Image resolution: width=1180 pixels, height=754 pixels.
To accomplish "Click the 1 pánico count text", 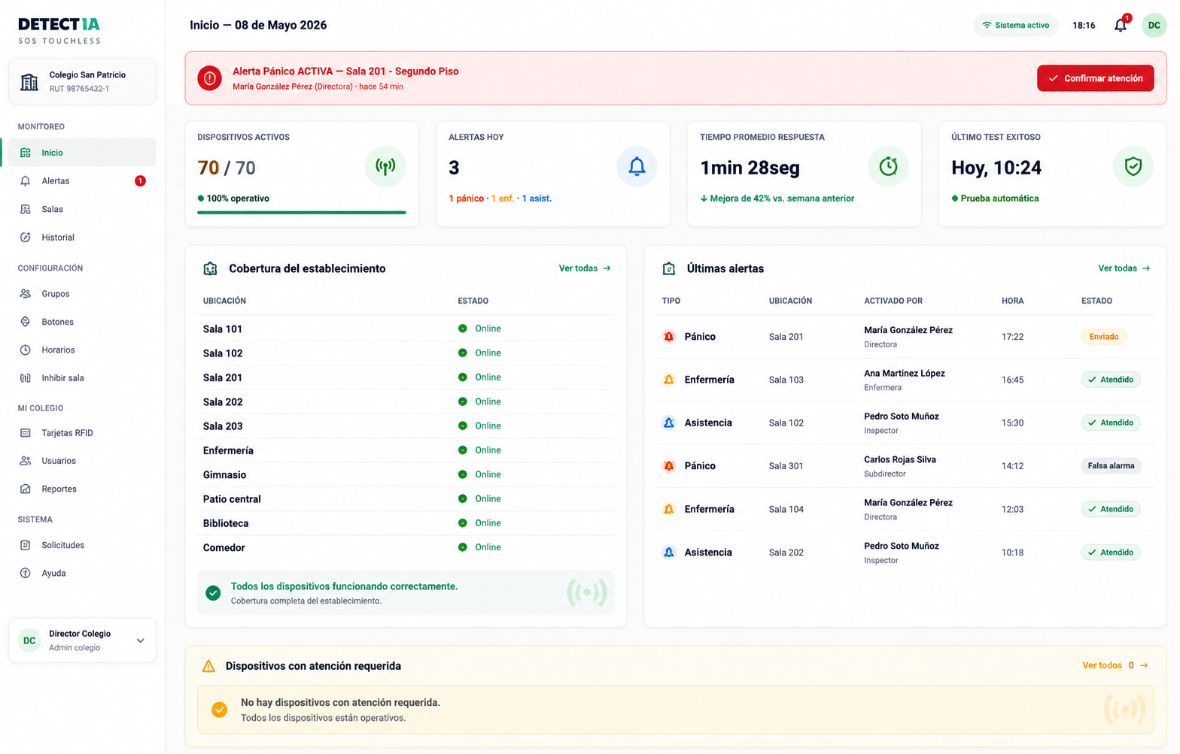I will point(466,198).
